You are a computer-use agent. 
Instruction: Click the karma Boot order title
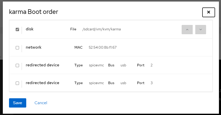click(33, 12)
